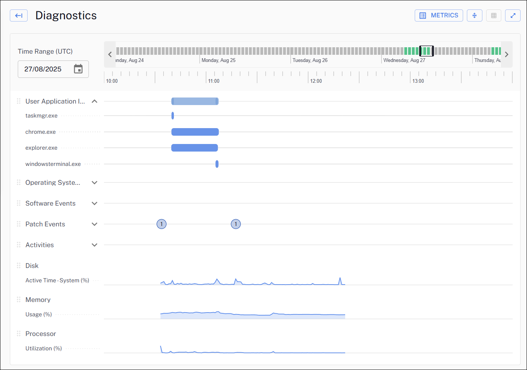Expand the Software Events section

click(95, 203)
